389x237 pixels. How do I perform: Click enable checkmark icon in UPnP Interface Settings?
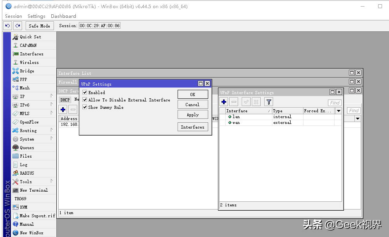point(246,102)
